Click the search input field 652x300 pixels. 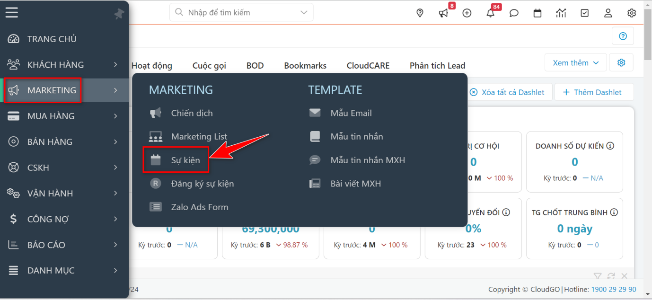click(241, 12)
